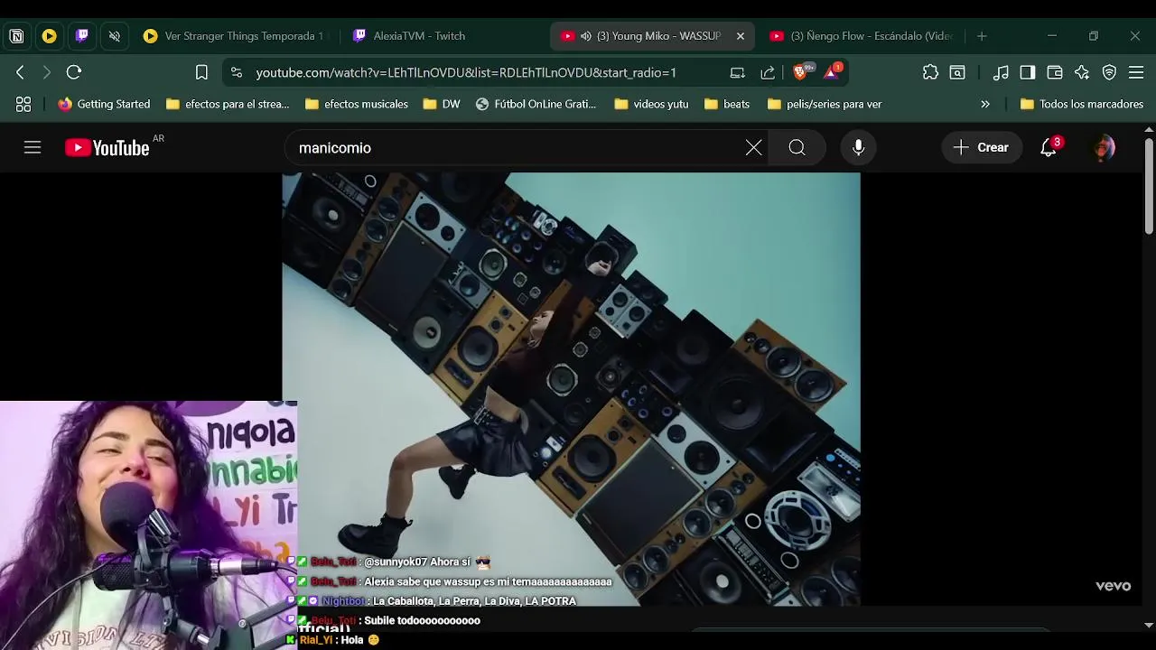Click the page vertical scrollbar

coord(1149,187)
